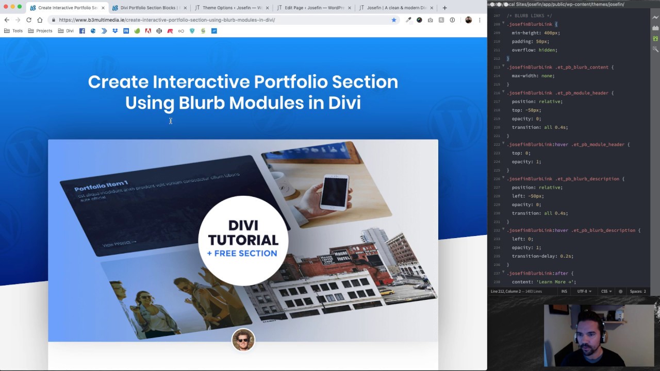Collapse the hover .et_pb_blurb_description rule on line 232

pos(503,230)
